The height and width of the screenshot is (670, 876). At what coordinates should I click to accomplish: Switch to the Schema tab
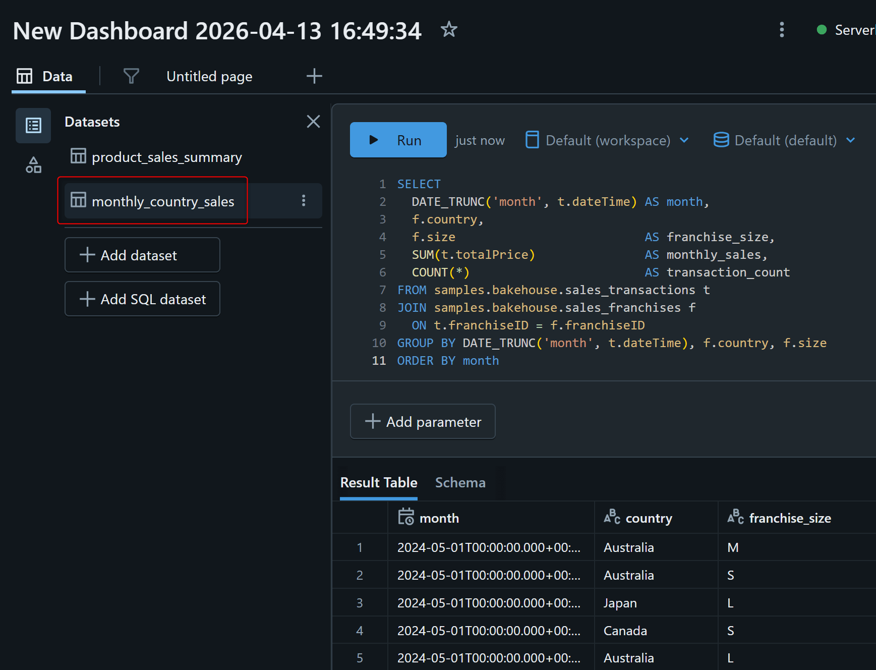(x=460, y=483)
